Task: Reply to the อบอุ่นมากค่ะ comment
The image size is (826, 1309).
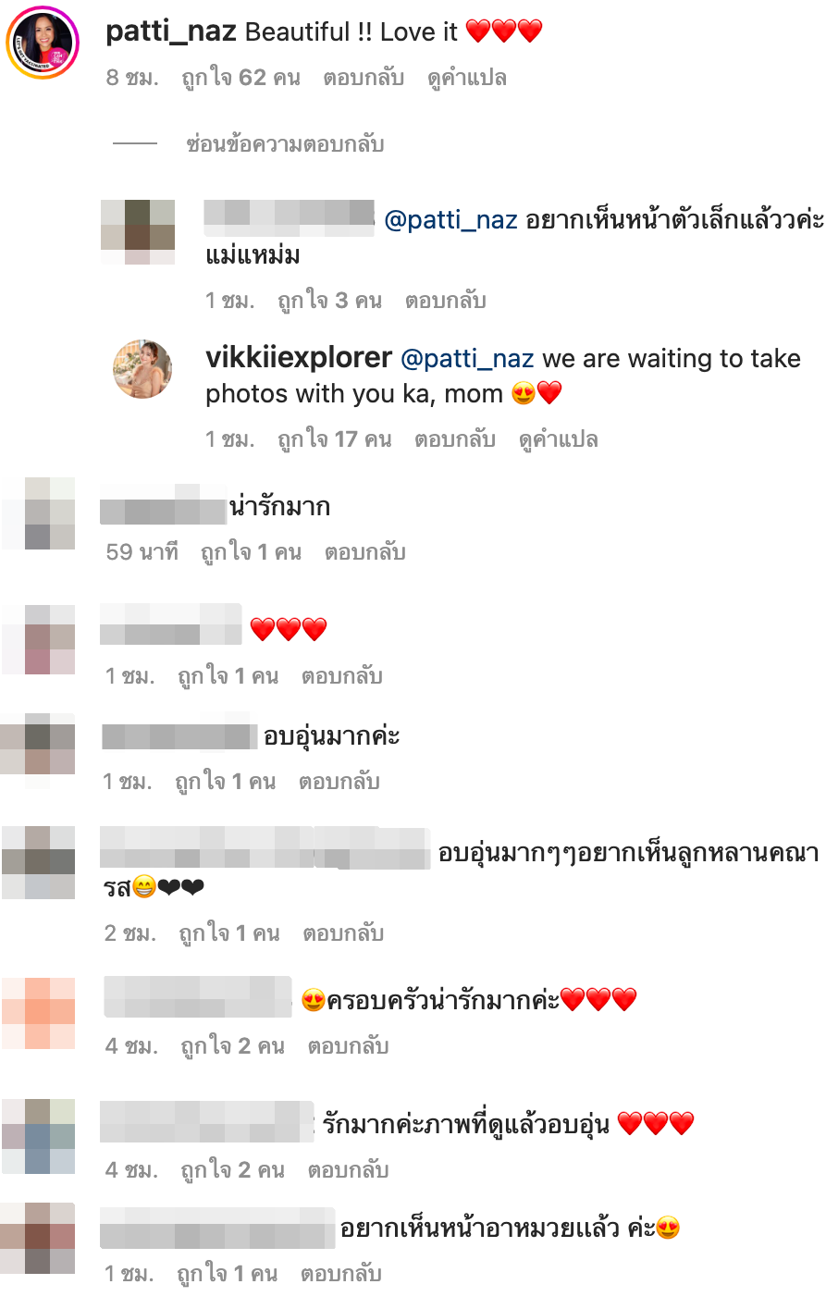Action: [x=339, y=782]
